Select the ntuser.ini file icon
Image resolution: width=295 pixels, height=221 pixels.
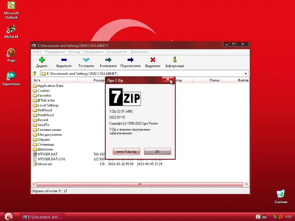tap(35, 164)
